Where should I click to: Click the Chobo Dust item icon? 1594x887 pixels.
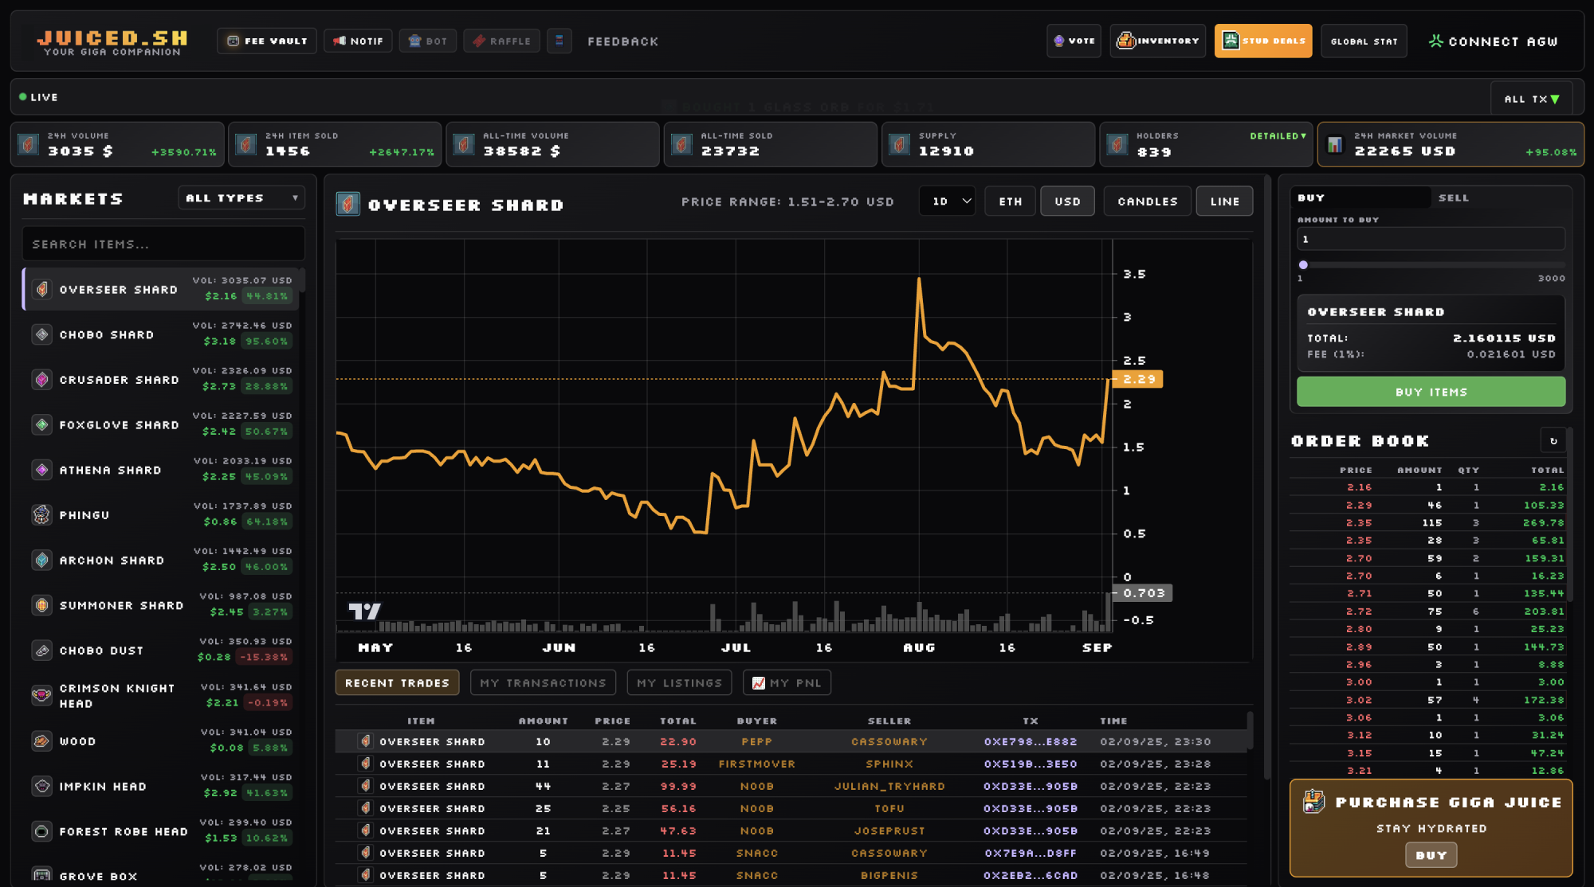click(41, 651)
